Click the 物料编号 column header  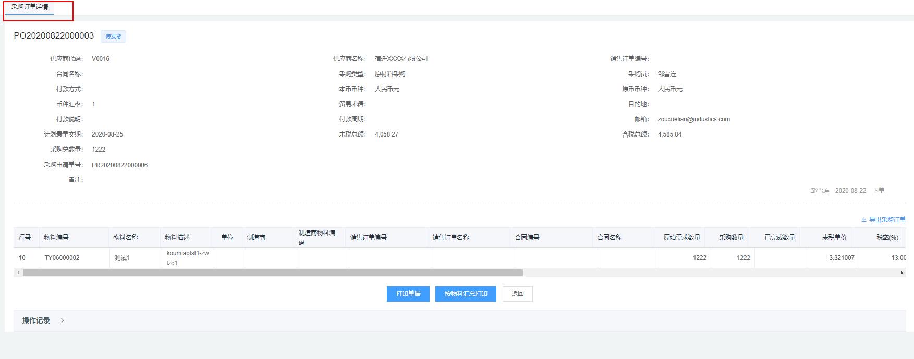56,238
